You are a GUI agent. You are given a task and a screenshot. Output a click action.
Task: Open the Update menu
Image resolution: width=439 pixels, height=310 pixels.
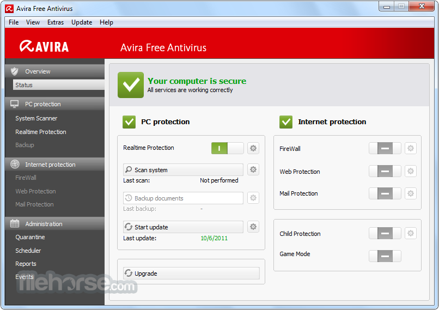[x=82, y=22]
